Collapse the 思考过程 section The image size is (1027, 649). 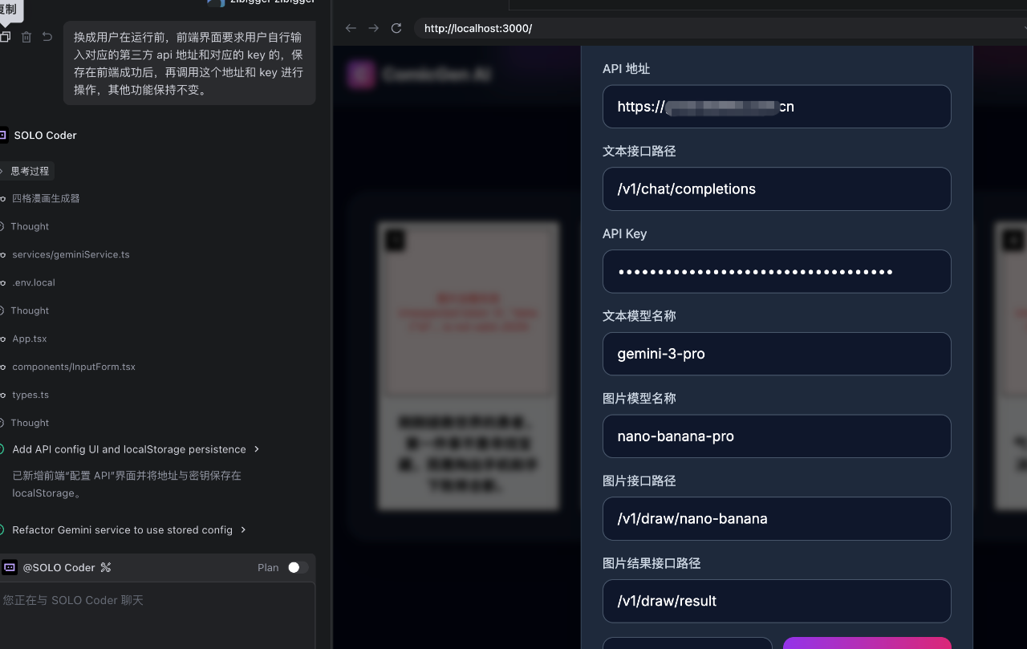pos(29,171)
